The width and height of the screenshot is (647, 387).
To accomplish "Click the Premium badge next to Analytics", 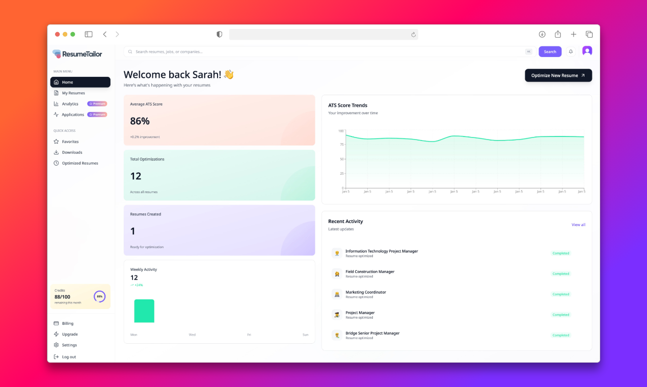I will (97, 104).
